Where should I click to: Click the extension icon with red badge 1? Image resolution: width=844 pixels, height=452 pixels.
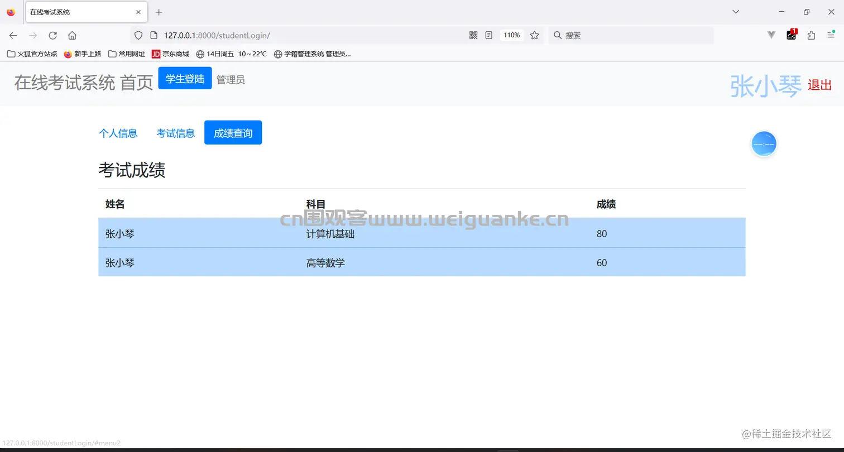tap(792, 35)
